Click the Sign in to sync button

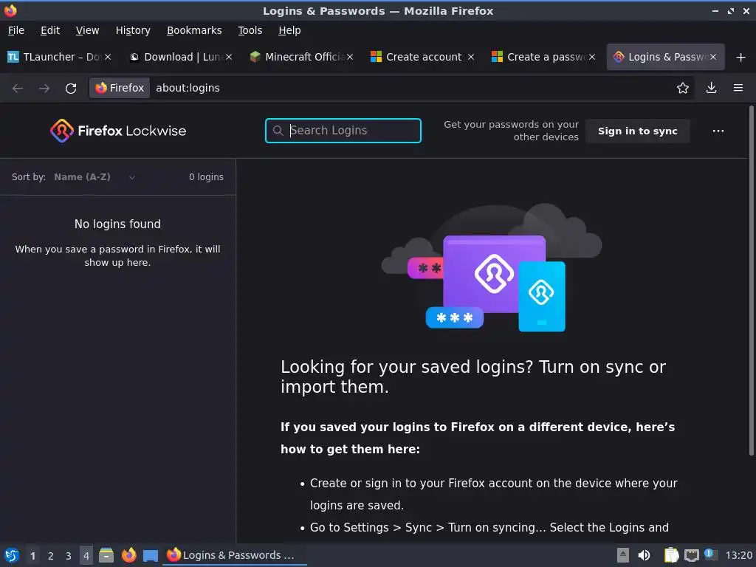(637, 131)
